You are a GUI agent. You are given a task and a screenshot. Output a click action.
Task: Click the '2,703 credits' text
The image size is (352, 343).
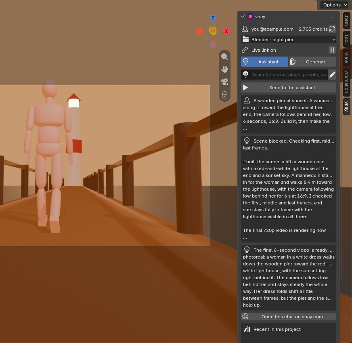313,29
